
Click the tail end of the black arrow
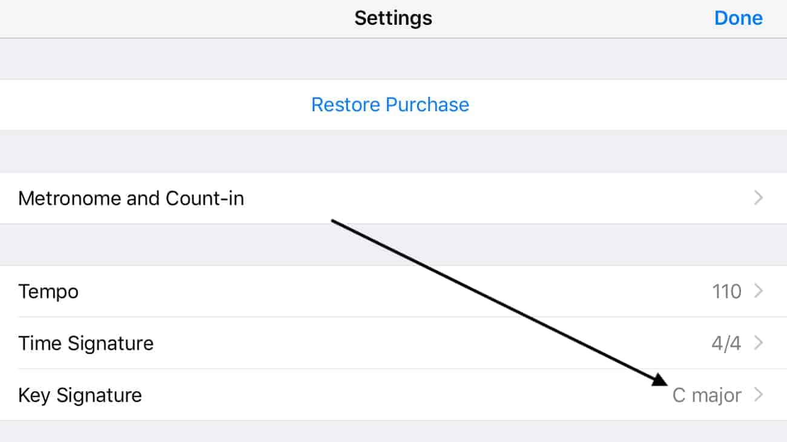tap(334, 221)
